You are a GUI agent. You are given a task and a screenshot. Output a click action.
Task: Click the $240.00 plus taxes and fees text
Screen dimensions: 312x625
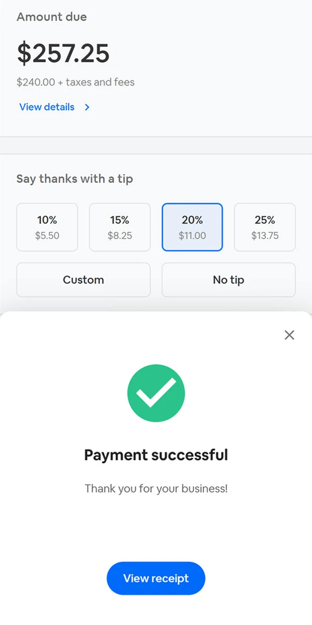tap(75, 82)
